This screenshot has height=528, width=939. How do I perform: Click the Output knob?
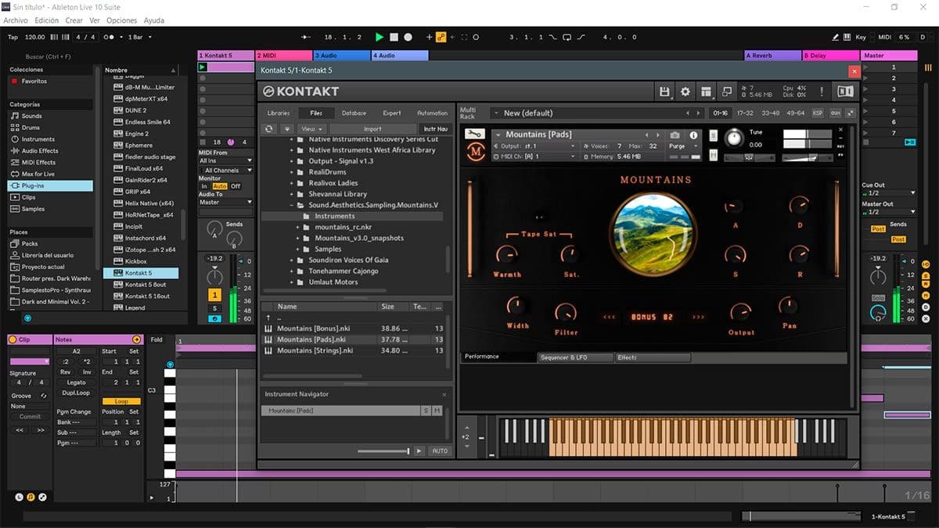point(740,313)
